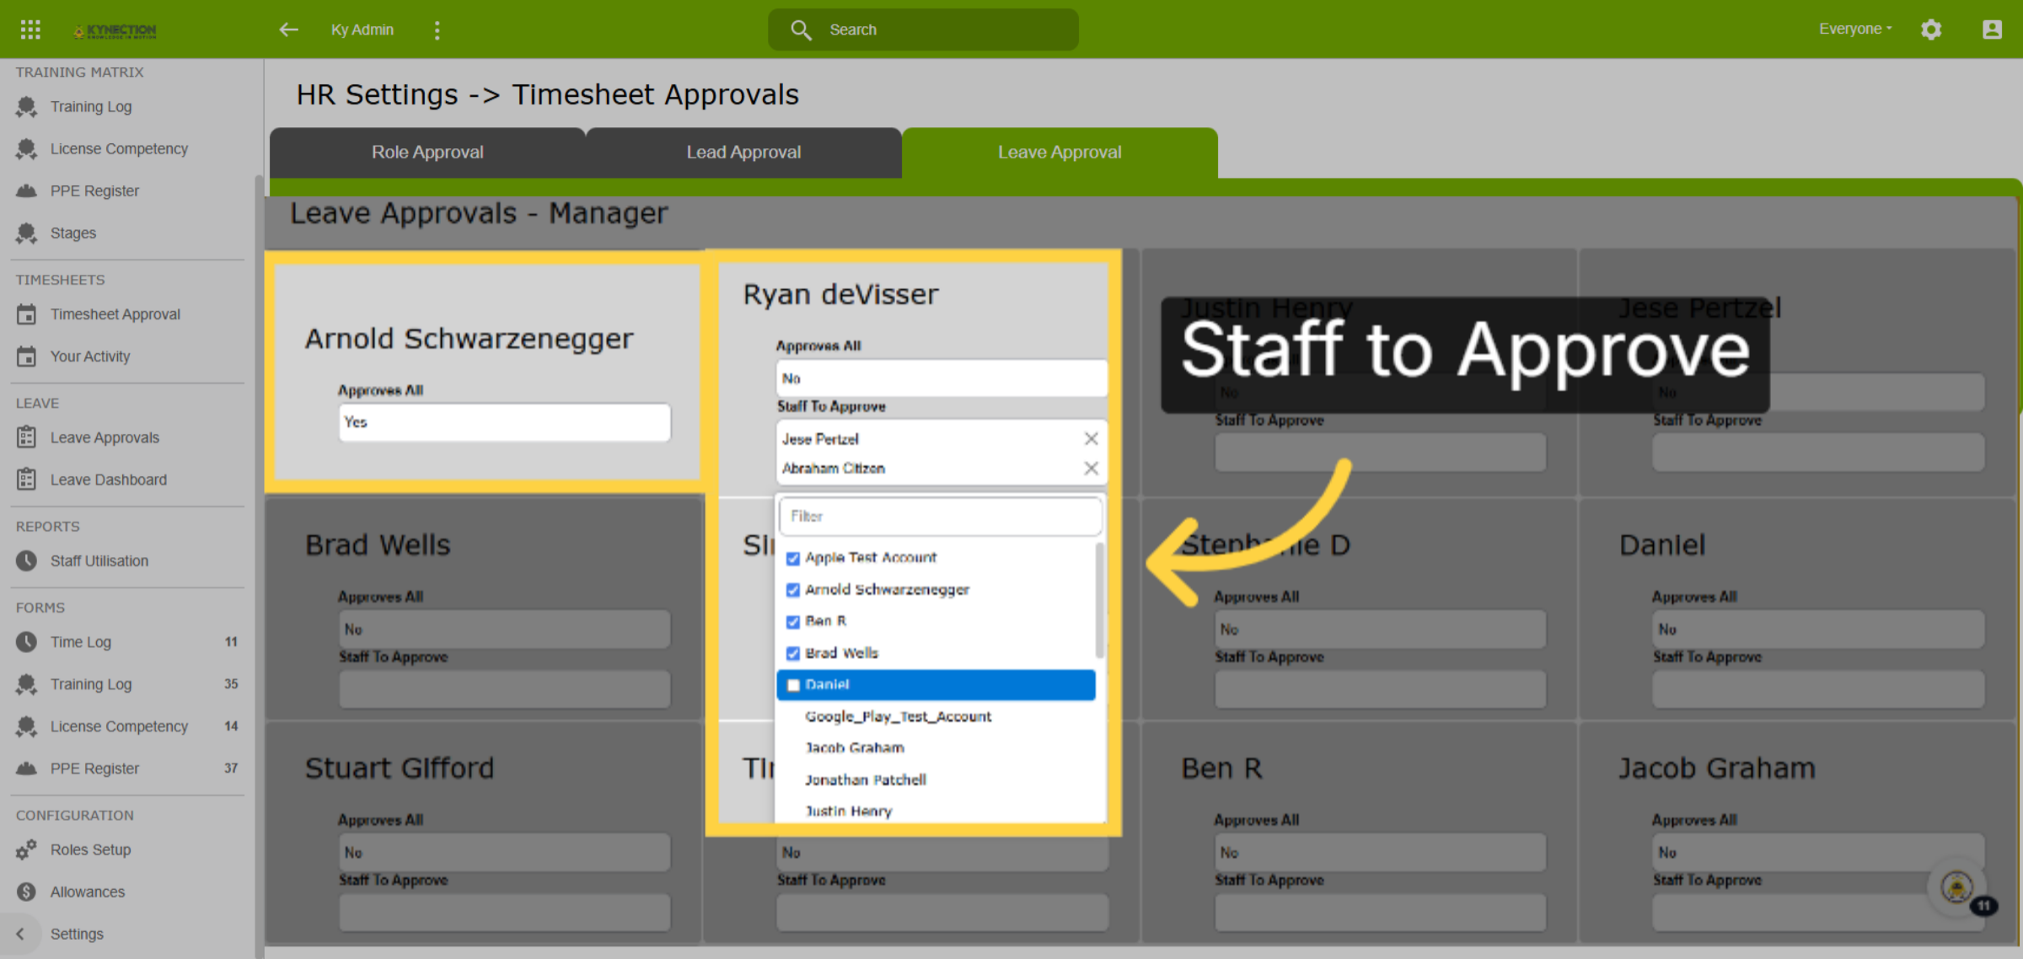Select the Leave Approval tab
Viewport: 2023px width, 959px height.
[x=1060, y=153]
